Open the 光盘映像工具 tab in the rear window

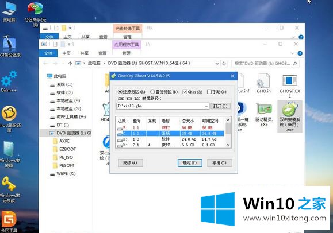pos(128,29)
